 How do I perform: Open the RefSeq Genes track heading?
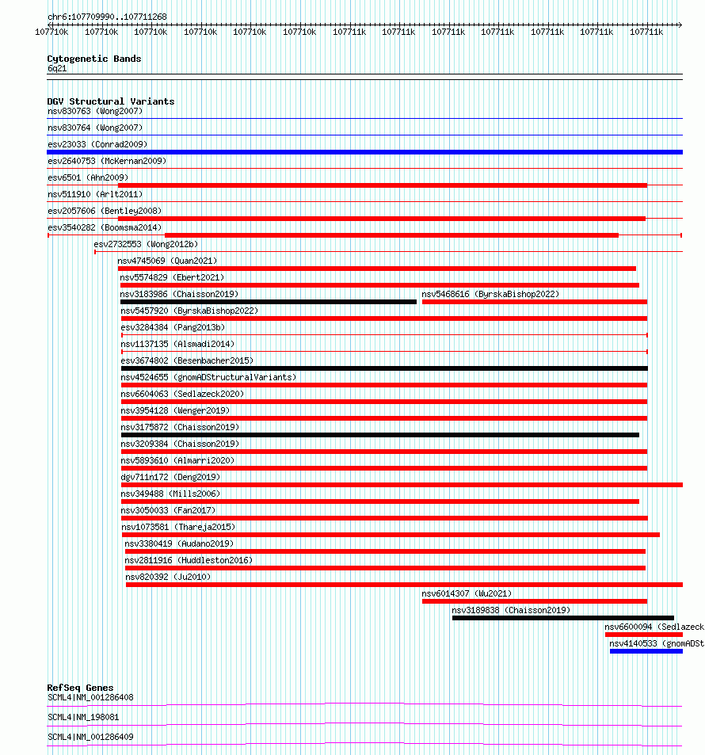(80, 688)
